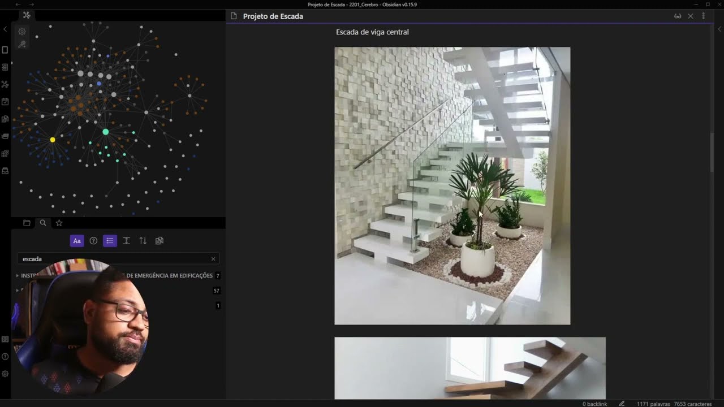Expand the EMERGÊNCIA EM EDIFICAÇÕES search result

tap(18, 276)
